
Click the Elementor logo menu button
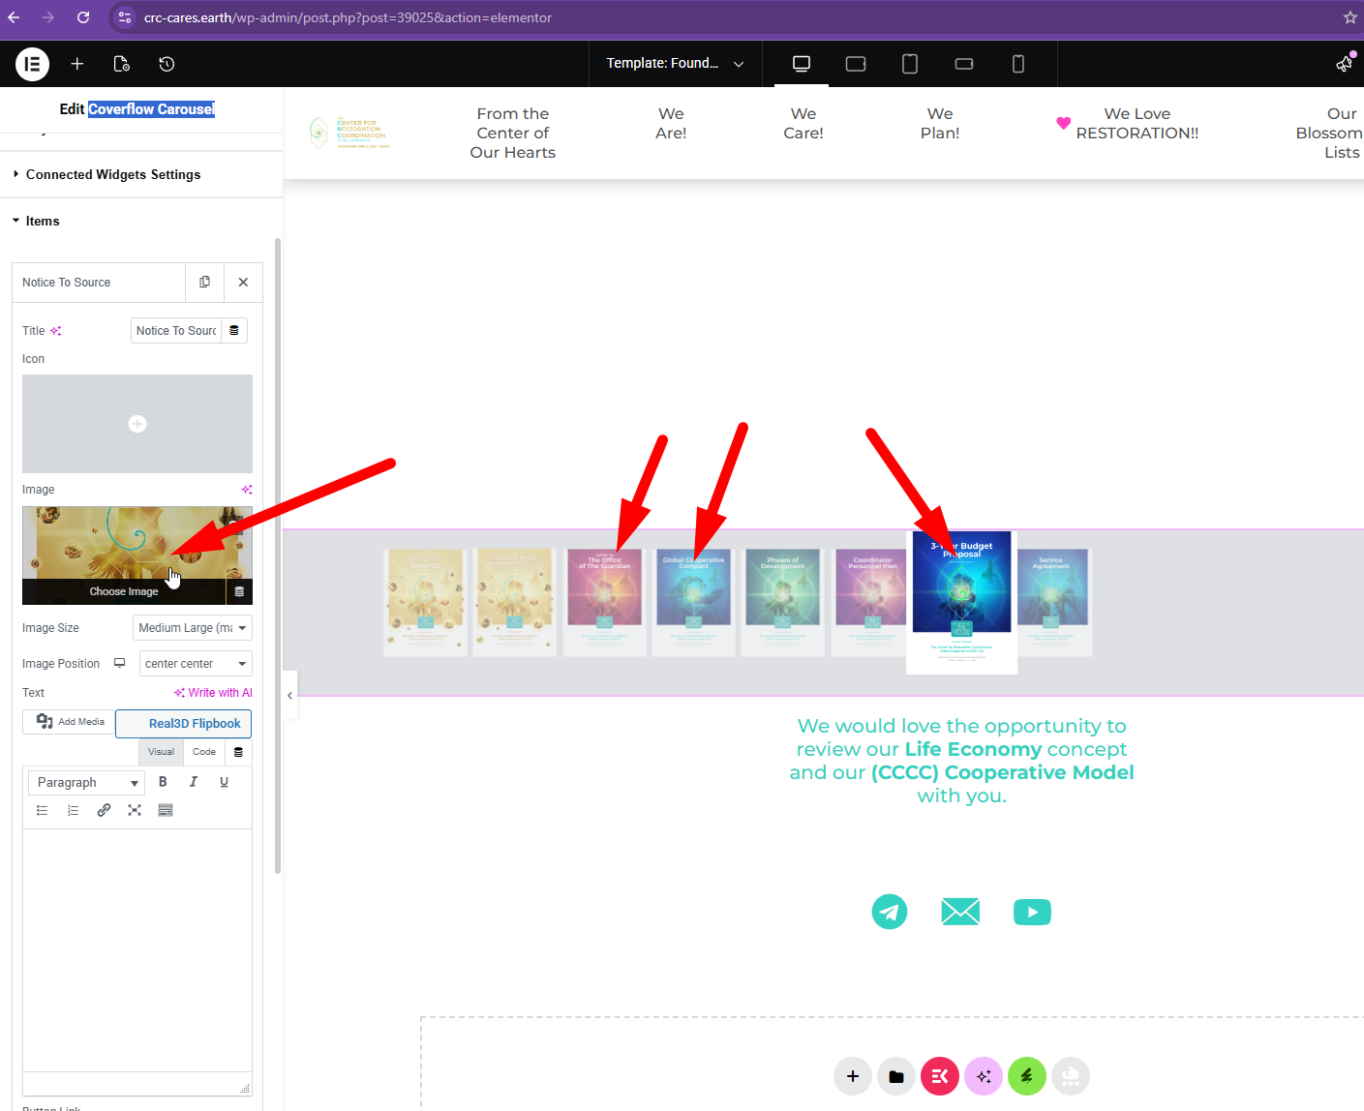(32, 64)
